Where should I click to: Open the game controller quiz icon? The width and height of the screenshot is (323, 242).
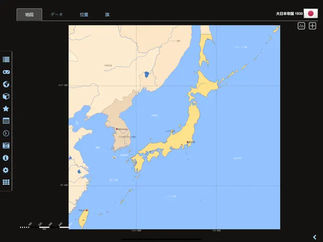point(6,72)
